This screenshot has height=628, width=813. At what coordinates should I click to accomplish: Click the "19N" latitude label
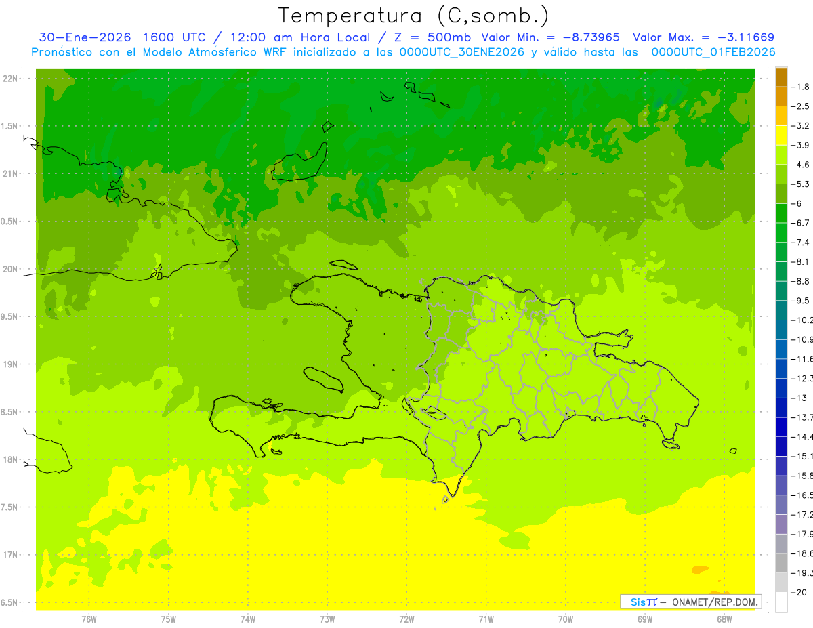tap(12, 364)
